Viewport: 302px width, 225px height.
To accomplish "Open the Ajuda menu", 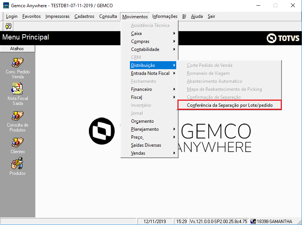I will pyautogui.click(x=197, y=16).
